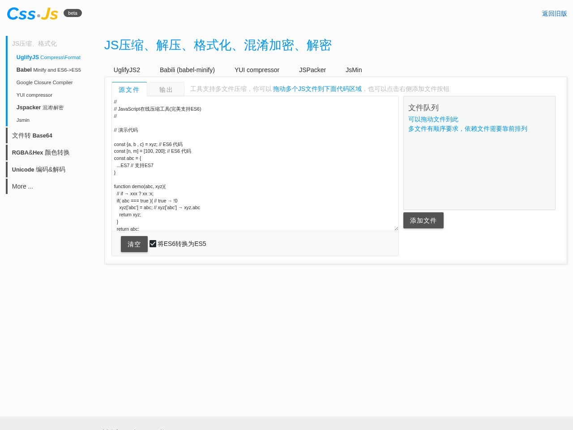Click the code line 'const abc = {'
This screenshot has height=430, width=573.
(128, 158)
